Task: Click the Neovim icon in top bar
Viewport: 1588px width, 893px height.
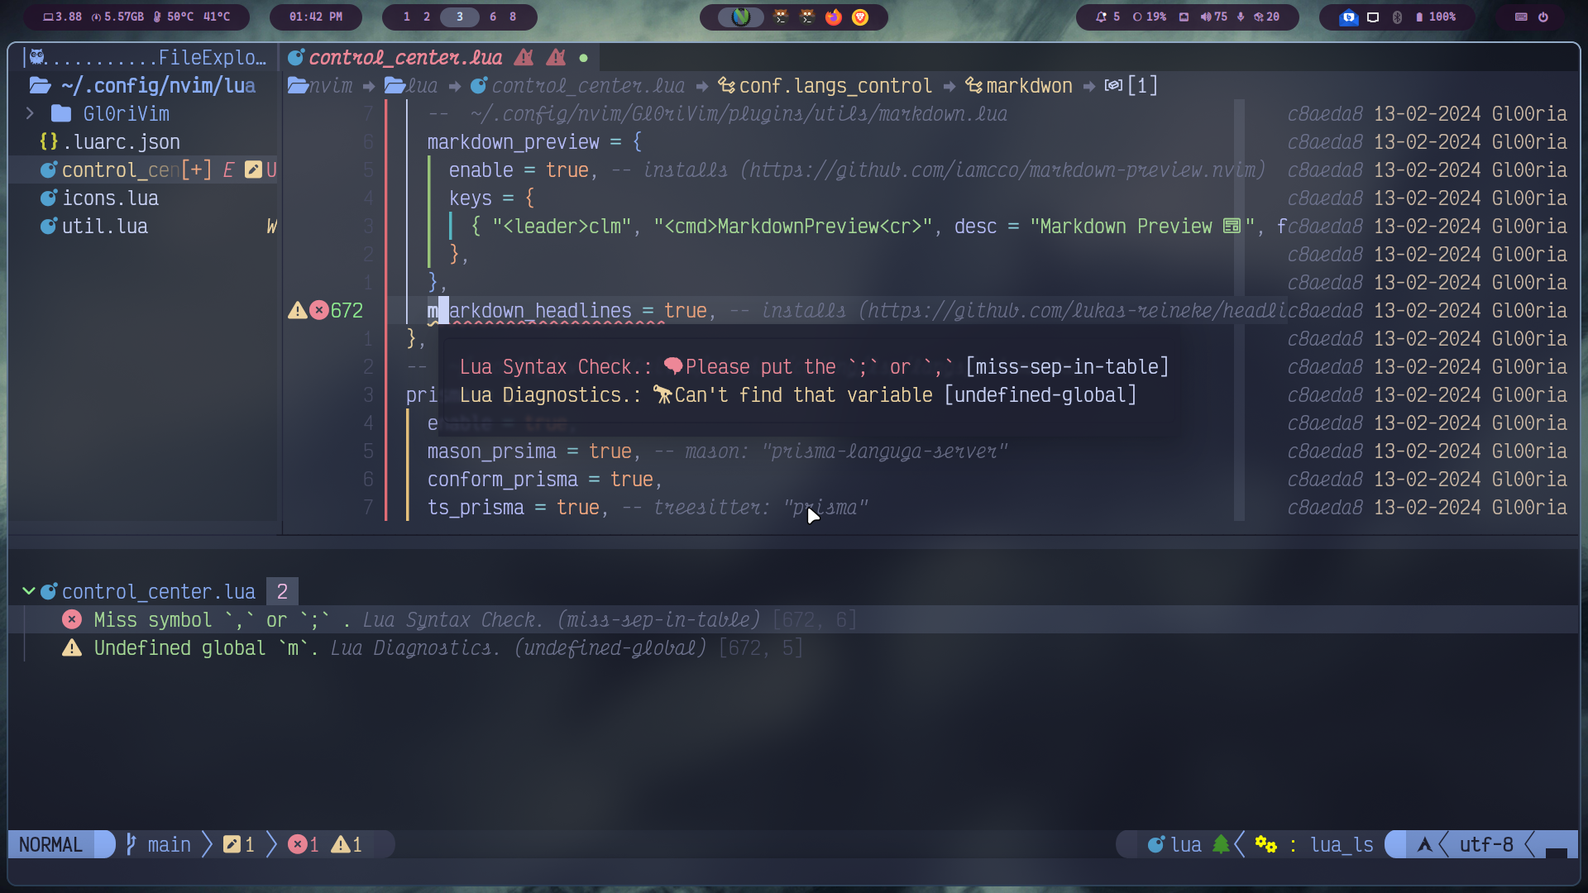Action: [741, 17]
